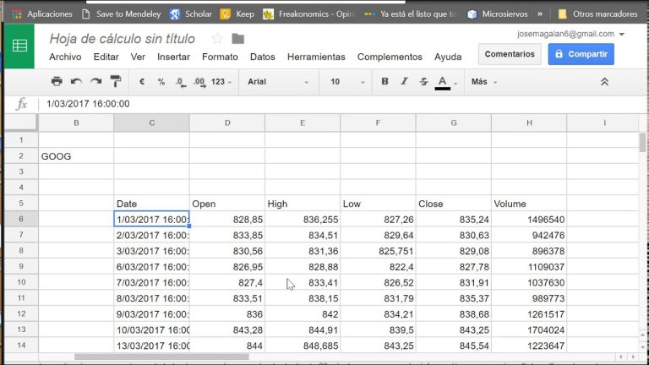Screen dimensions: 649x365
Task: Click the Comentarios button
Action: (x=510, y=54)
